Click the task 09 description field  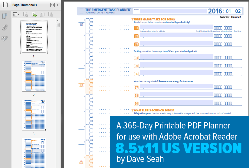click(176, 102)
